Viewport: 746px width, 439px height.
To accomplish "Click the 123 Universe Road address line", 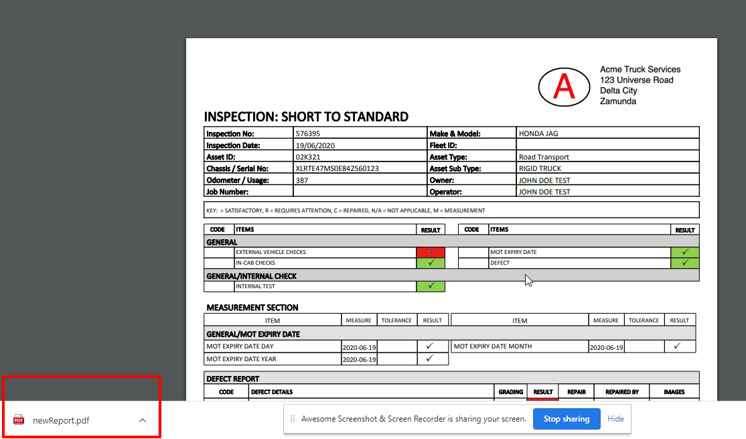I will point(637,80).
